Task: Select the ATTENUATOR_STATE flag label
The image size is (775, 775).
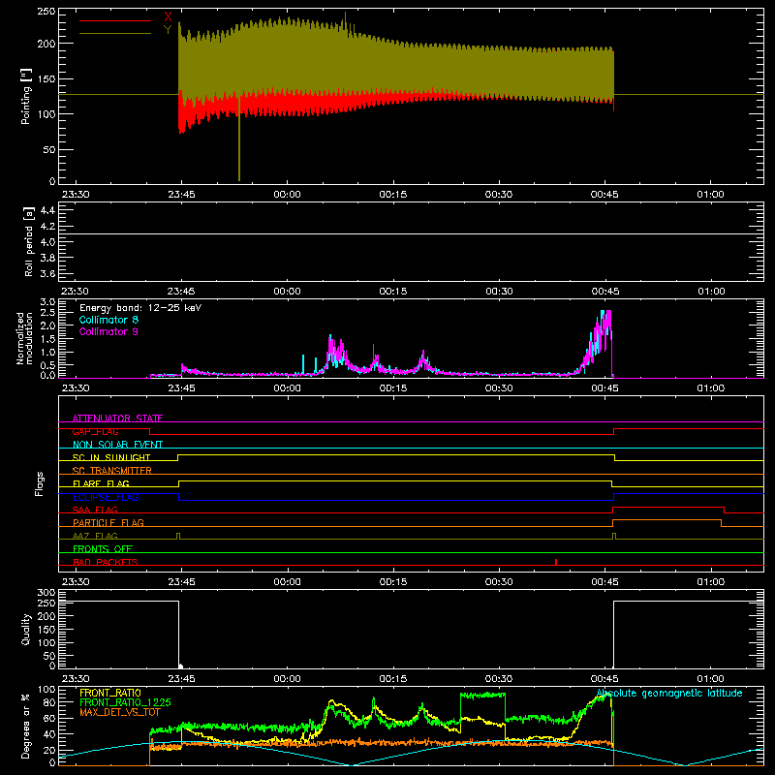Action: tap(117, 418)
